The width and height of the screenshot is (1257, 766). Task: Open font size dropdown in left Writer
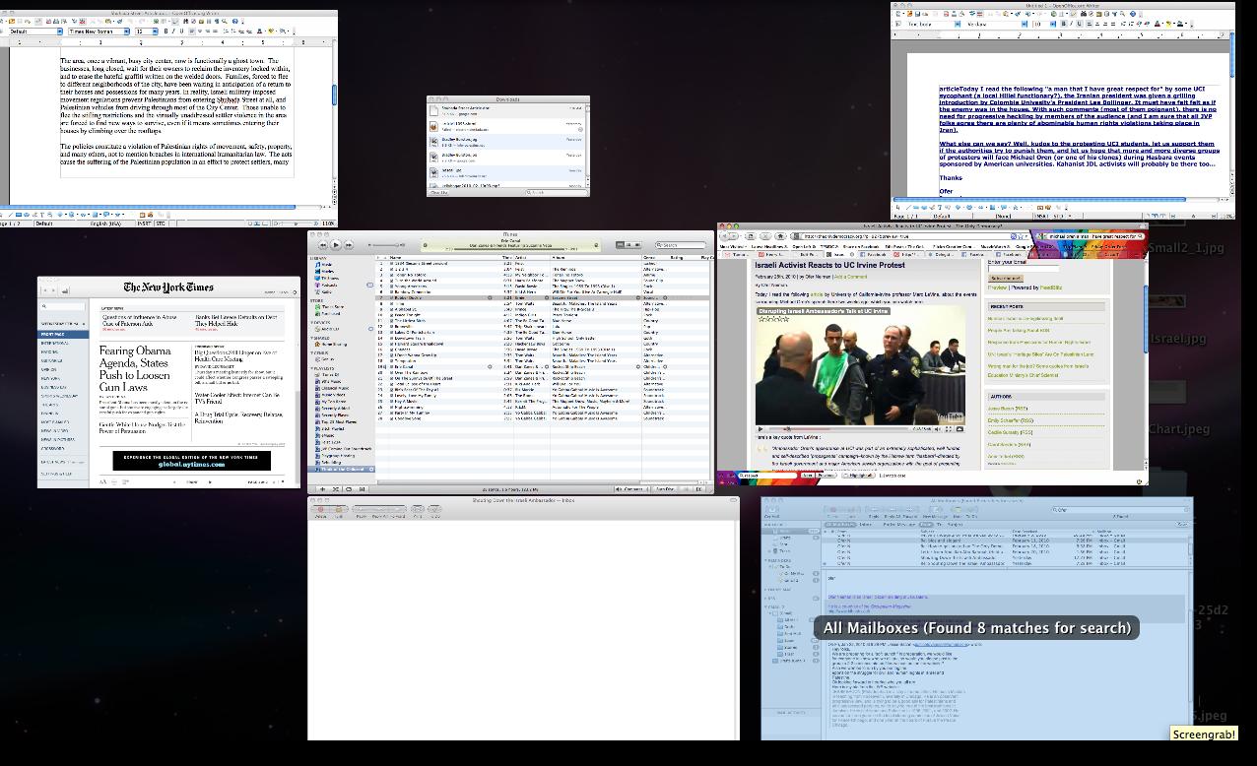[154, 31]
